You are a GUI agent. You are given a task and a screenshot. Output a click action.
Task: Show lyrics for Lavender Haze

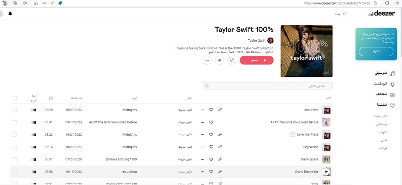tap(220, 134)
